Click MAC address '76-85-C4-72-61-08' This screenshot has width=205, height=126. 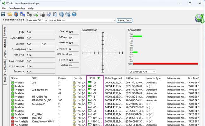135,111
